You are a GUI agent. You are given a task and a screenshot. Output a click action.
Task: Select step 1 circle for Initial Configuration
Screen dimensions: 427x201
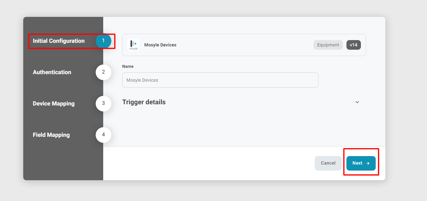(104, 41)
